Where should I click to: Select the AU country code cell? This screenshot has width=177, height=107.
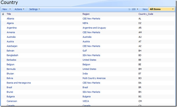(140, 37)
